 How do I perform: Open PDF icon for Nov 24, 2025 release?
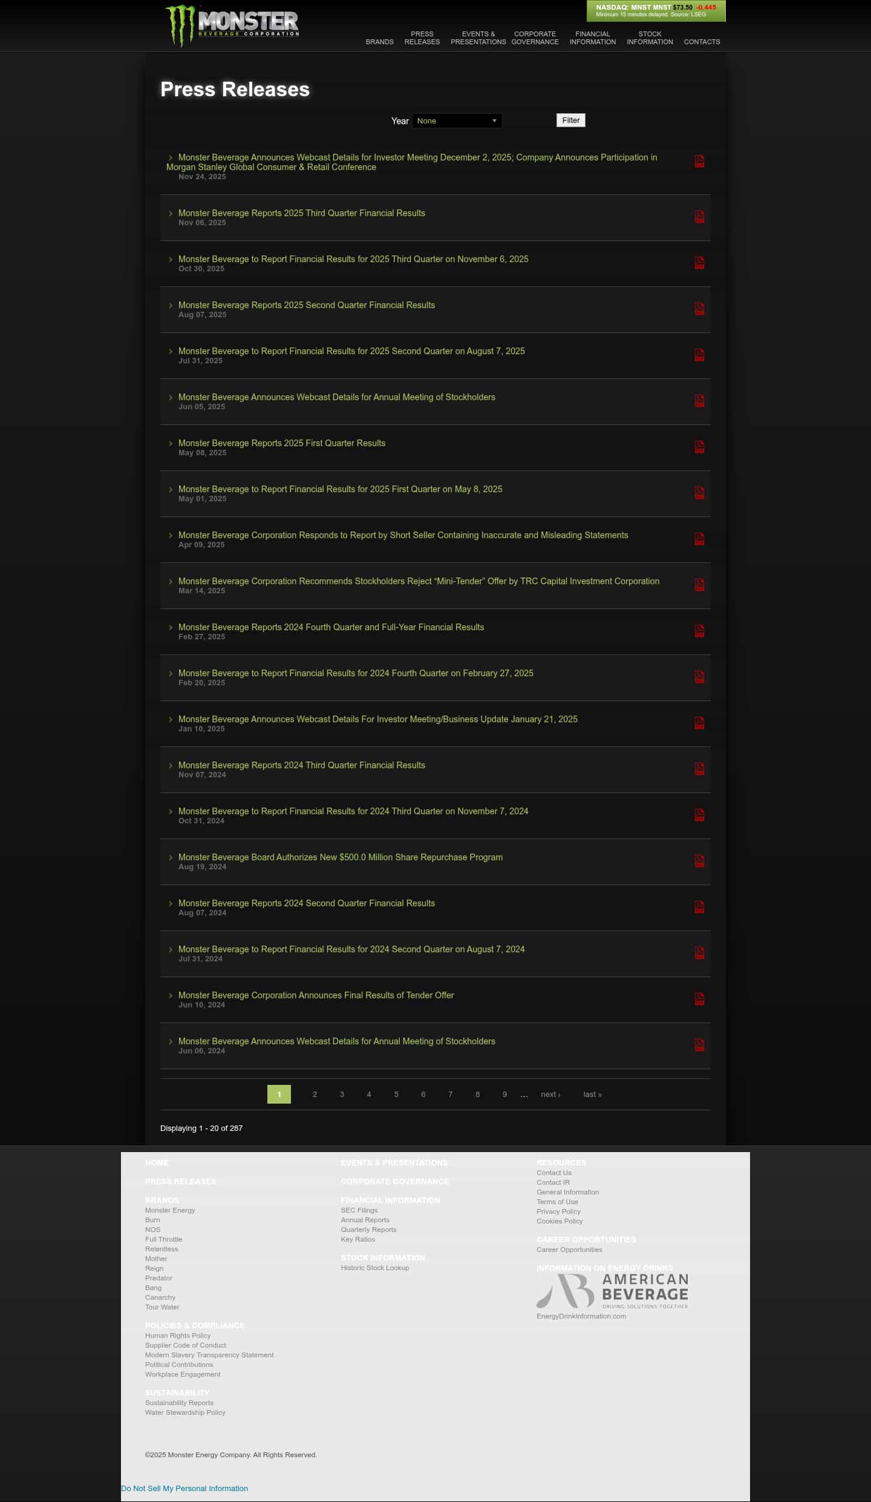pos(699,161)
